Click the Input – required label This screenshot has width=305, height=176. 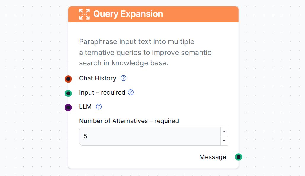point(102,92)
